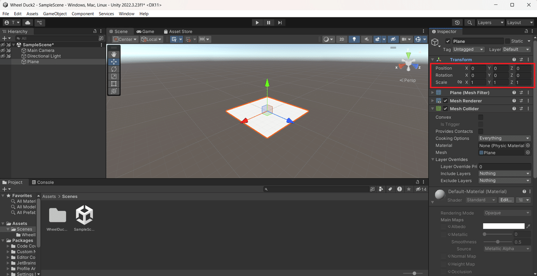Toggle scene lighting bulb

pos(354,39)
